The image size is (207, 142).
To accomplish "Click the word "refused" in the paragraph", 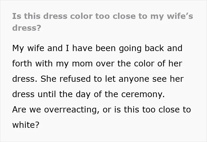I will (x=75, y=79).
